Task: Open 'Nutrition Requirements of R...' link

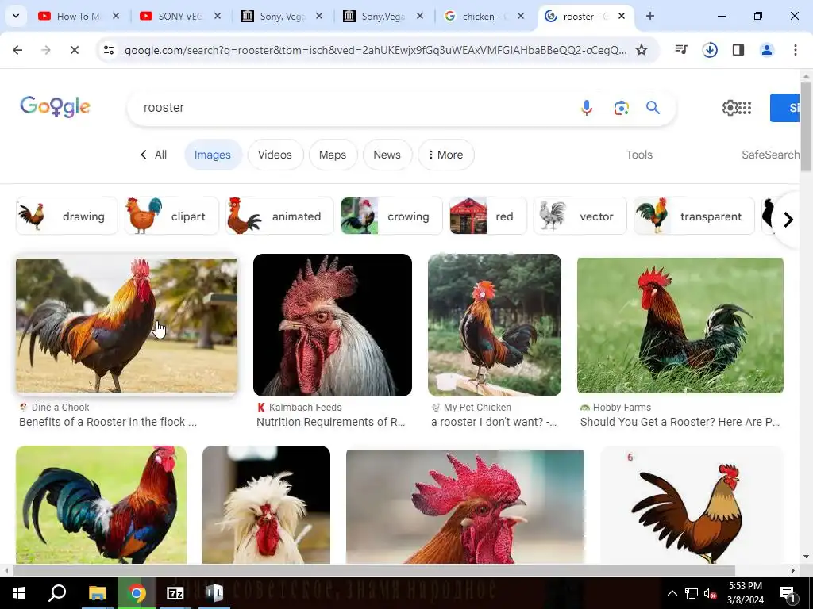Action: (331, 422)
